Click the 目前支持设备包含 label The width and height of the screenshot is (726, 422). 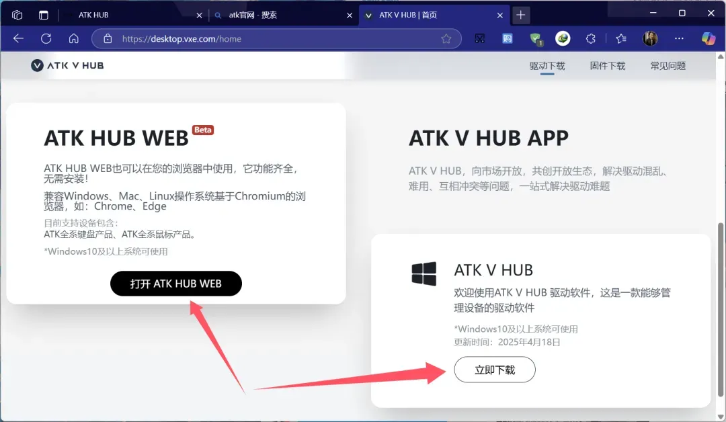(x=81, y=223)
